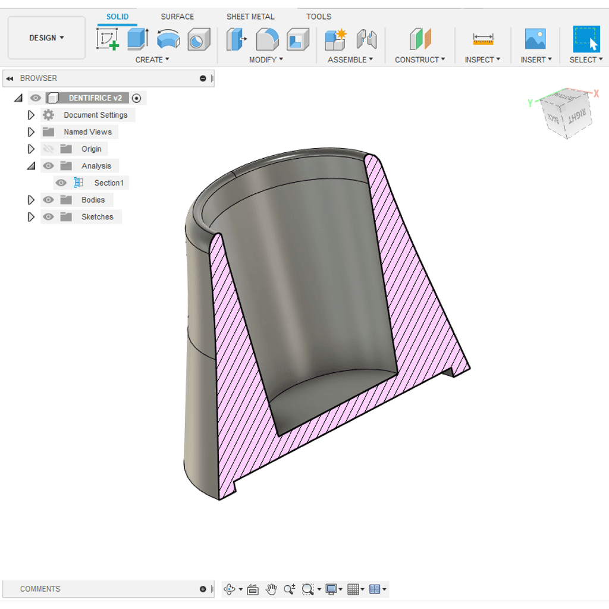
Task: Click the COMMENTS panel label
Action: click(40, 589)
